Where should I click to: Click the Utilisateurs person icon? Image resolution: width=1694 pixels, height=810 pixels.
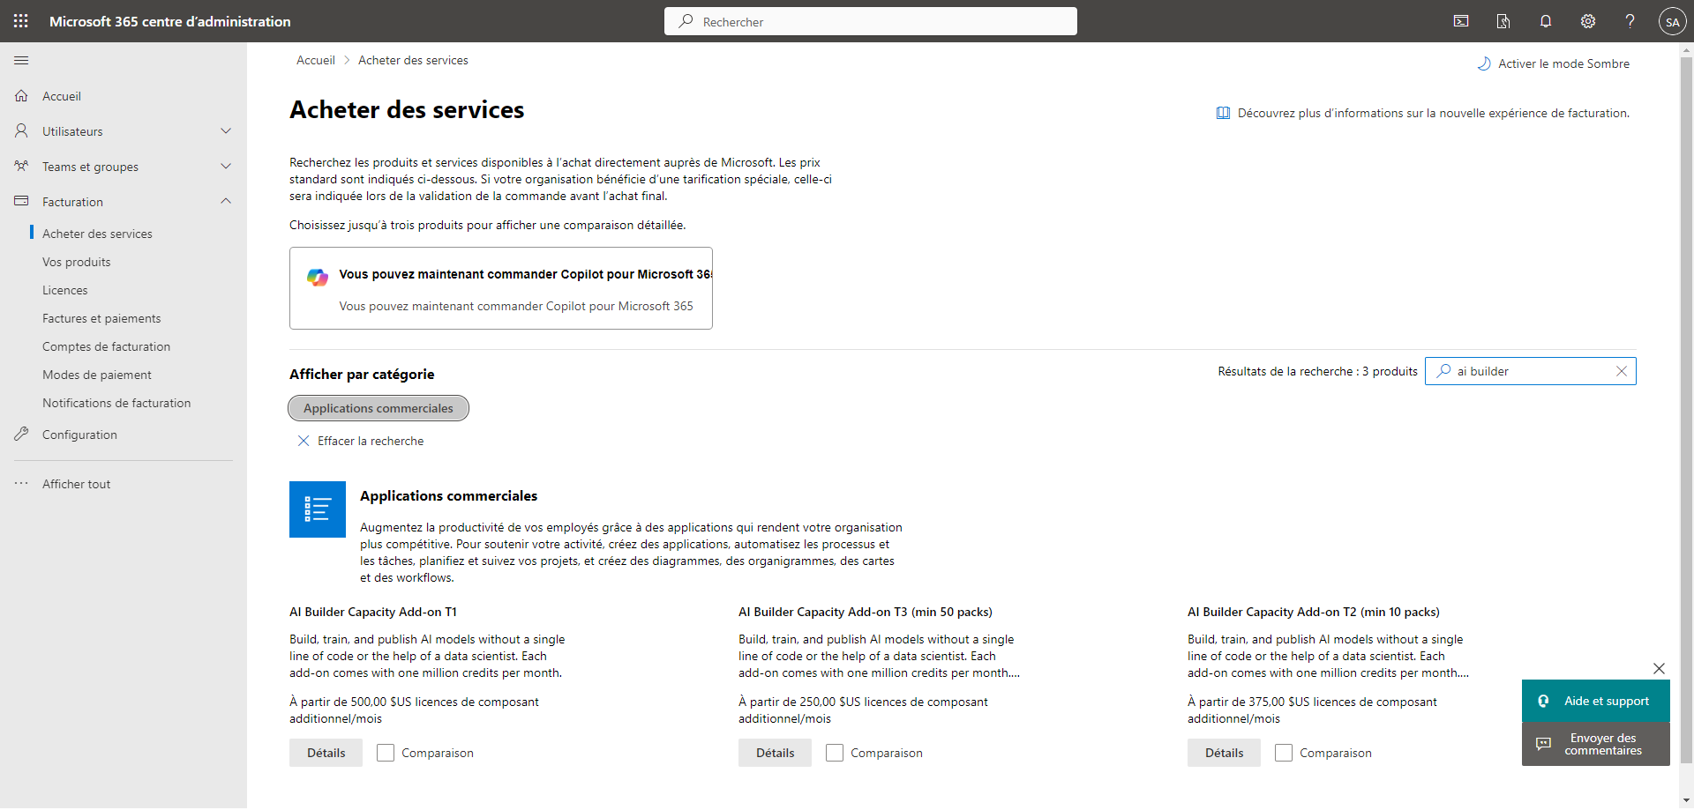pos(21,130)
